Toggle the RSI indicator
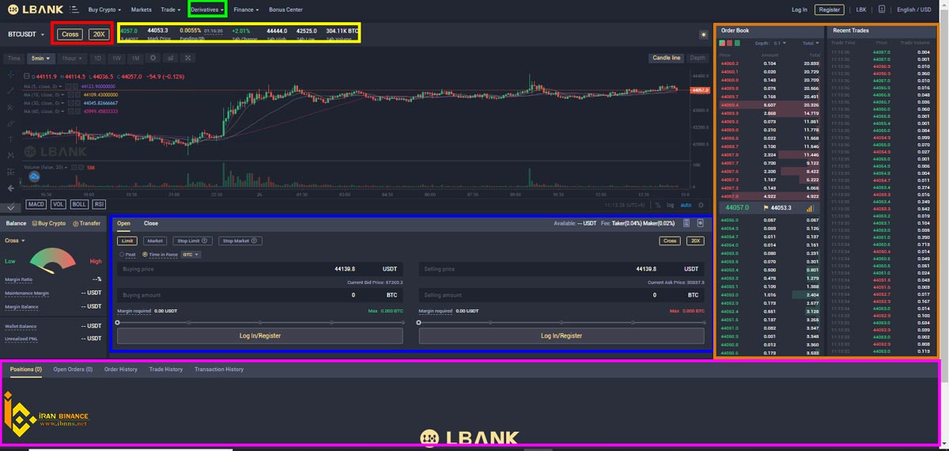949x451 pixels. point(99,204)
